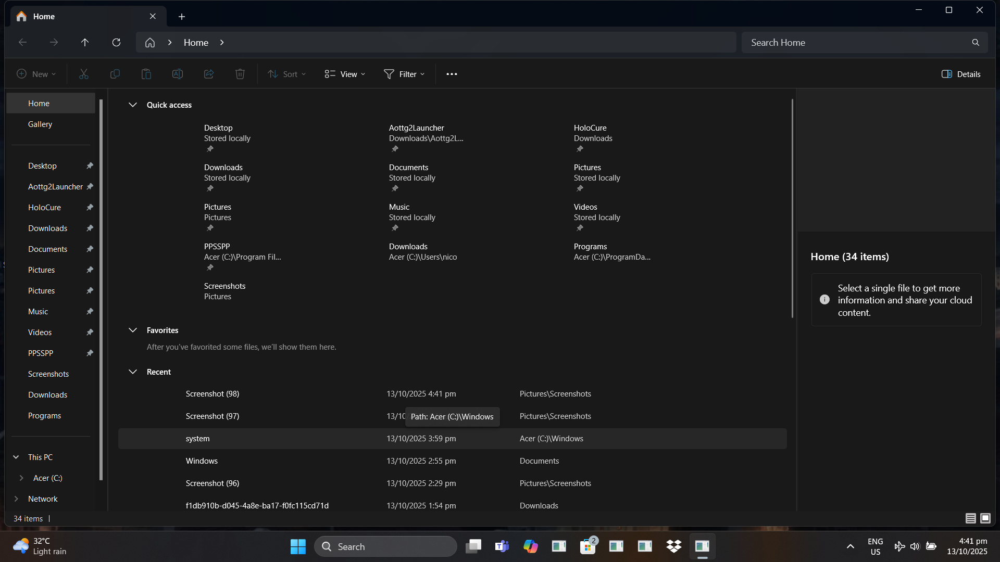Open the See more ellipsis menu
This screenshot has height=562, width=1000.
click(452, 74)
